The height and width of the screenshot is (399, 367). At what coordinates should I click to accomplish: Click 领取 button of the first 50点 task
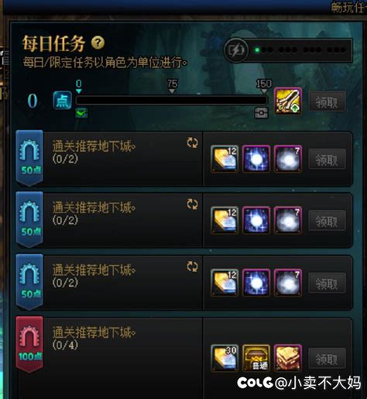328,159
